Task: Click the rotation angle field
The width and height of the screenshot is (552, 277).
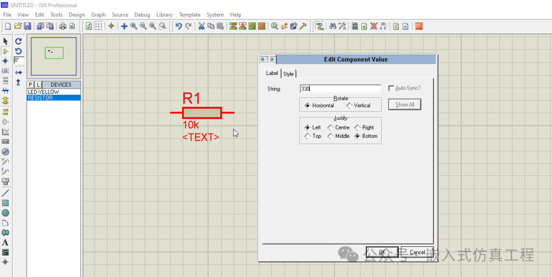Action: click(x=19, y=61)
